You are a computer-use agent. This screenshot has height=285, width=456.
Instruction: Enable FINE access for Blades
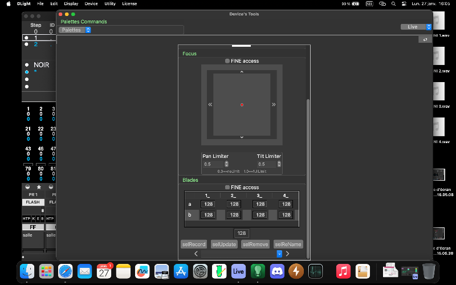(227, 187)
